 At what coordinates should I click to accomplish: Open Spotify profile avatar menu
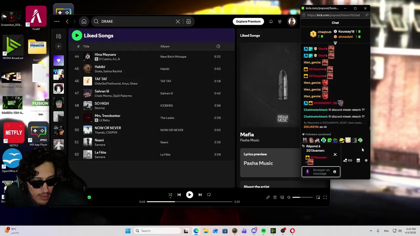tap(292, 21)
